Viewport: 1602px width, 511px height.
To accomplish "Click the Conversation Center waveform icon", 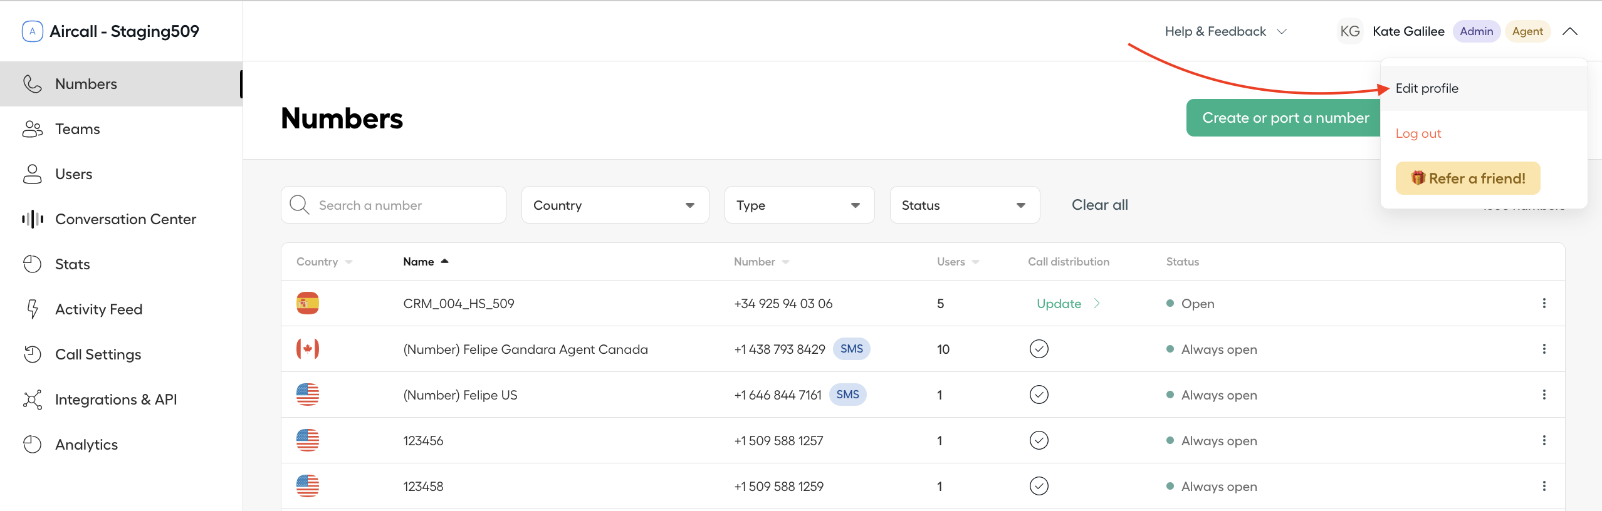I will (33, 219).
